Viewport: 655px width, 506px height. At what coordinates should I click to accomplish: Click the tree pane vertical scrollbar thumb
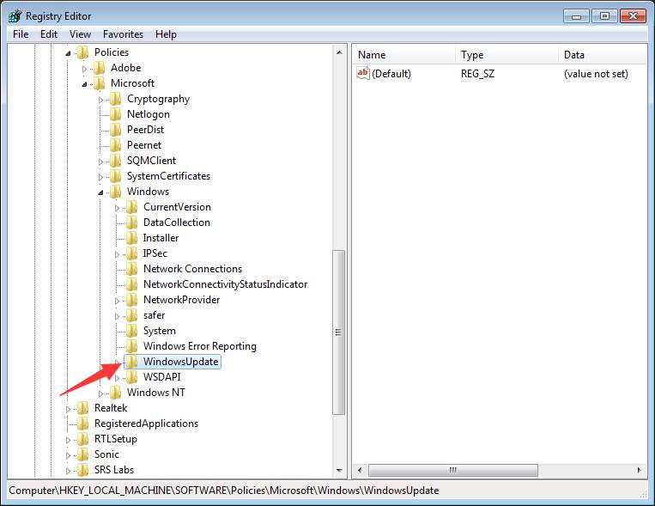pyautogui.click(x=338, y=332)
